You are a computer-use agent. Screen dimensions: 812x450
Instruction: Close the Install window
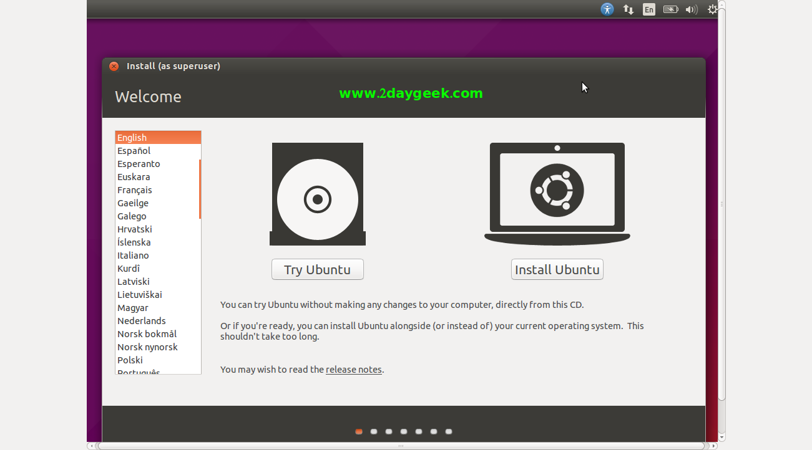pyautogui.click(x=114, y=66)
